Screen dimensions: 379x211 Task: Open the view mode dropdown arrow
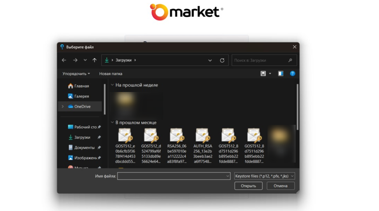pyautogui.click(x=270, y=74)
